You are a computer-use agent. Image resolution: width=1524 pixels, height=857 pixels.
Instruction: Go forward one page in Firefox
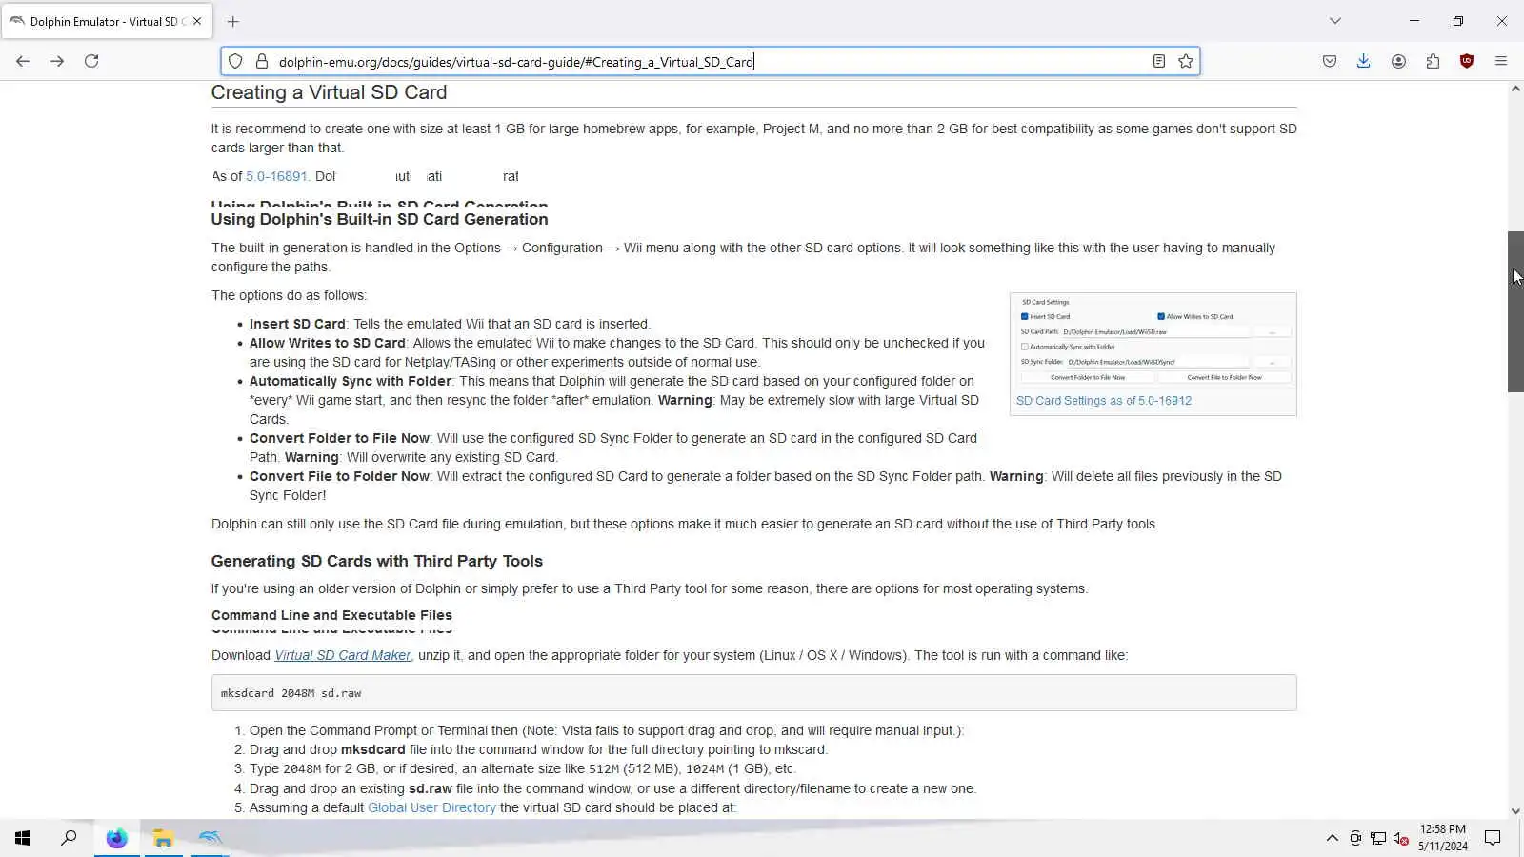point(57,61)
